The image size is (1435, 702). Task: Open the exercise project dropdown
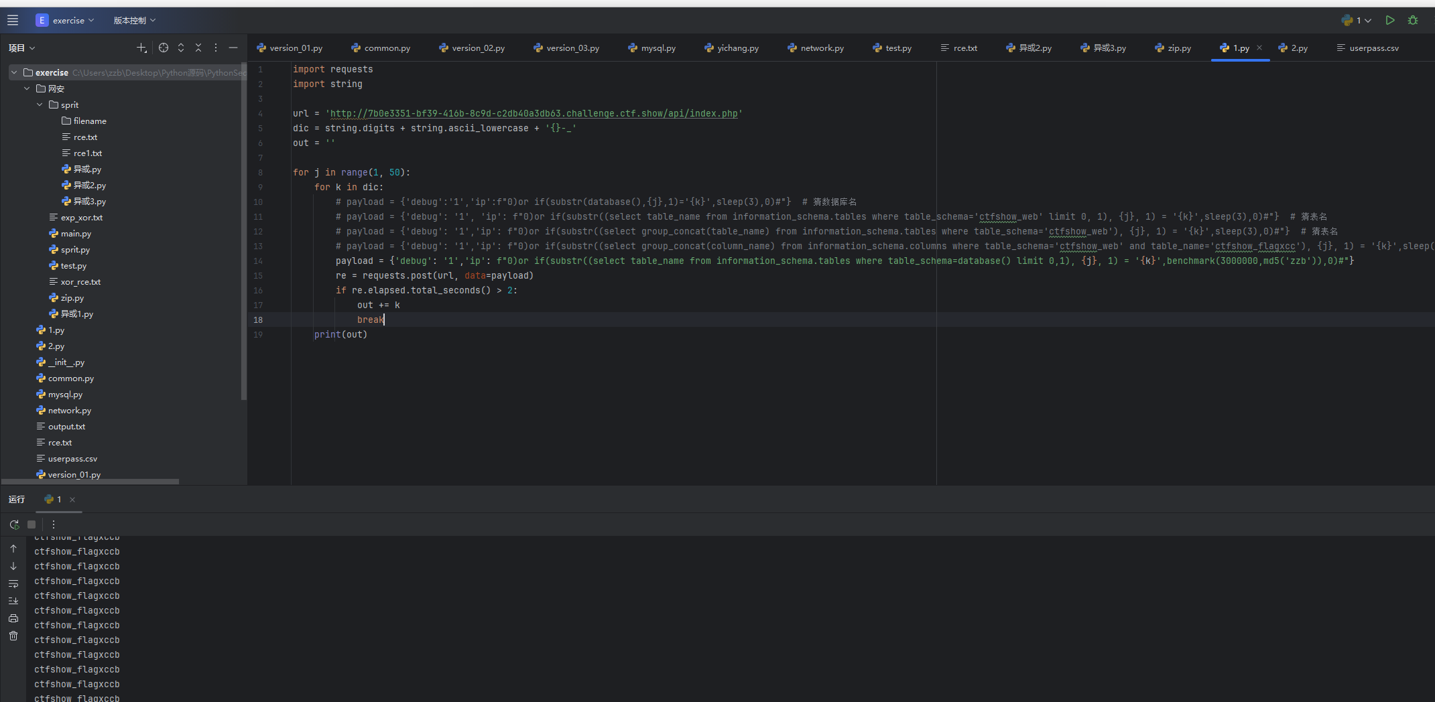coord(66,20)
